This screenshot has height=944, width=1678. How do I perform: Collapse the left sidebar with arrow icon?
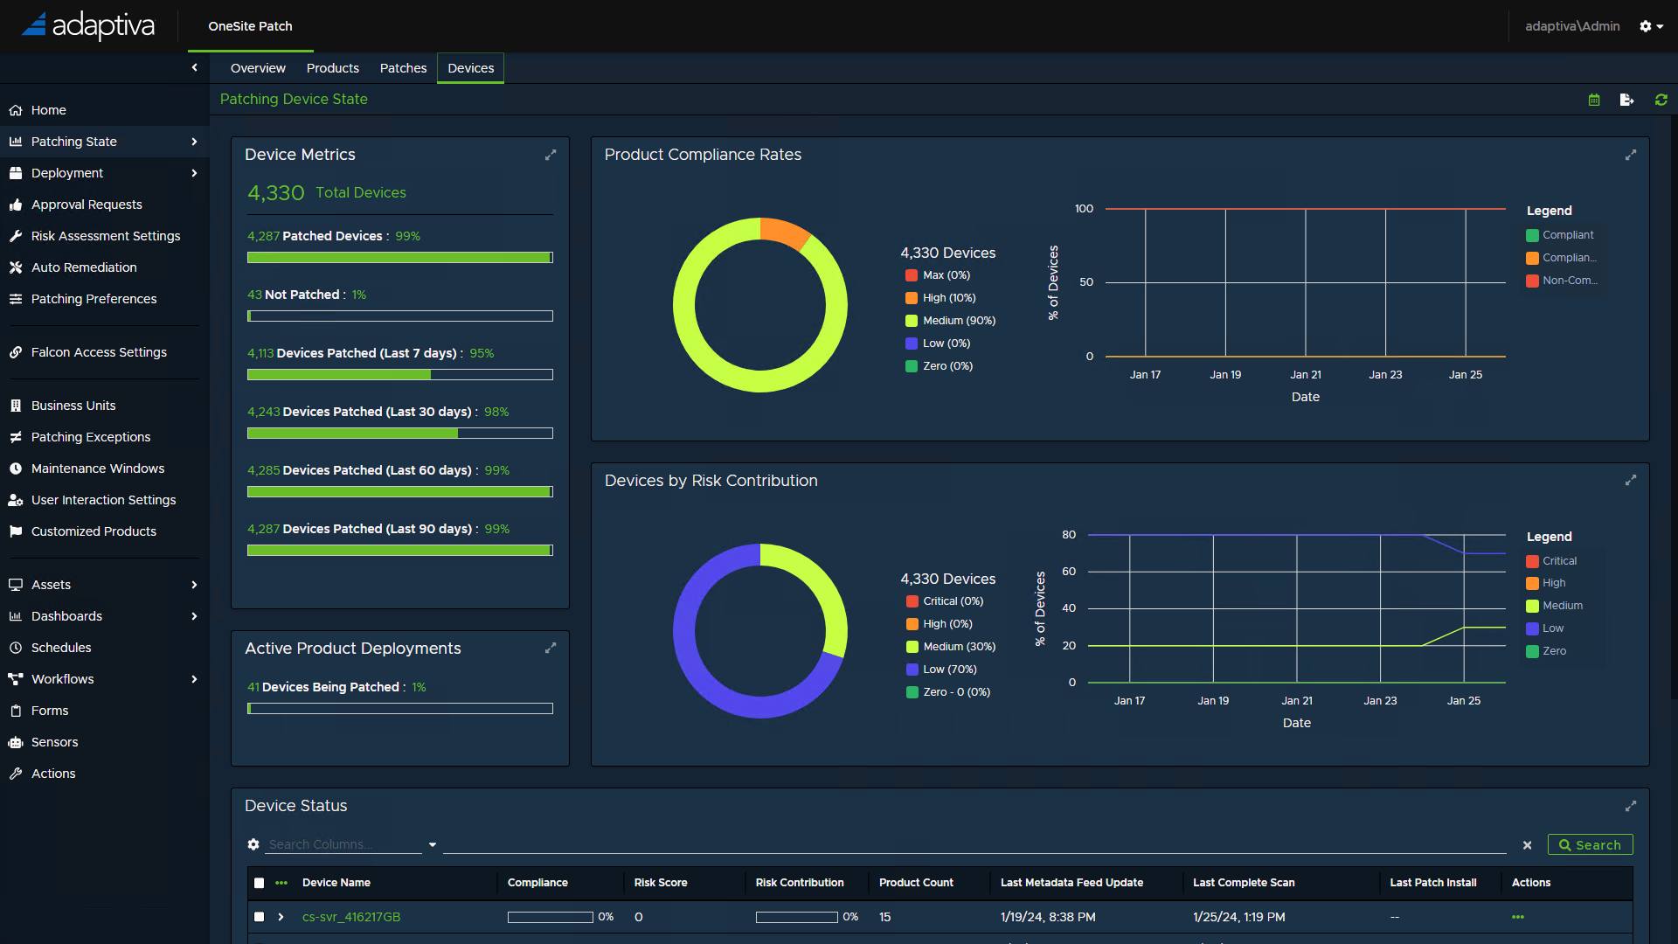click(194, 67)
